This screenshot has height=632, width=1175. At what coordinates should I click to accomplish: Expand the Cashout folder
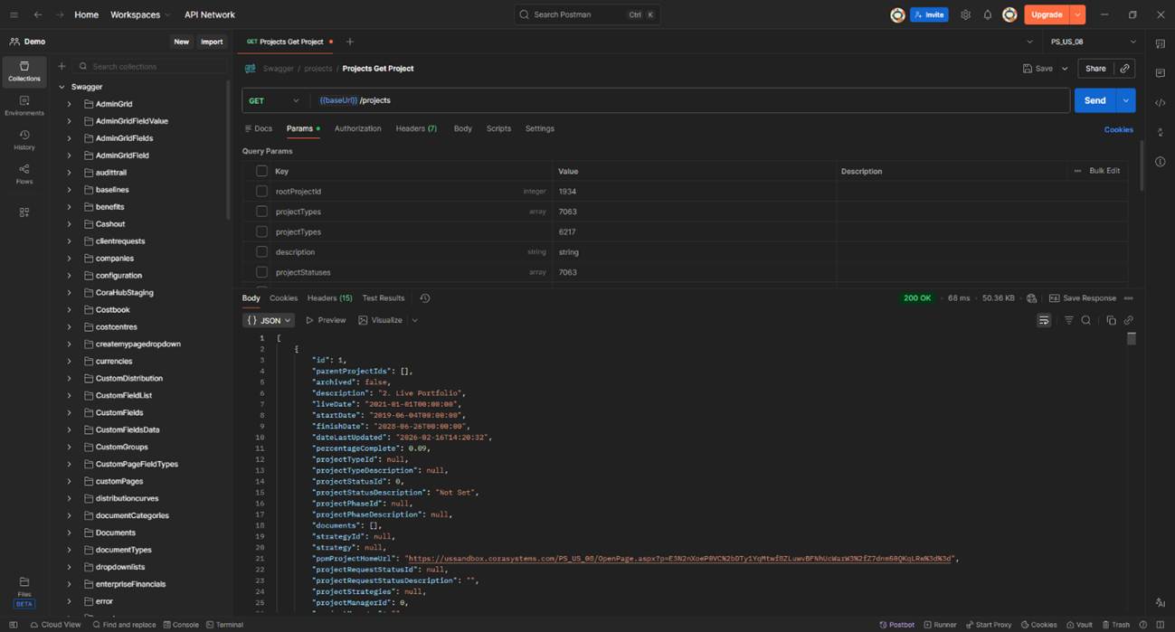tap(69, 224)
